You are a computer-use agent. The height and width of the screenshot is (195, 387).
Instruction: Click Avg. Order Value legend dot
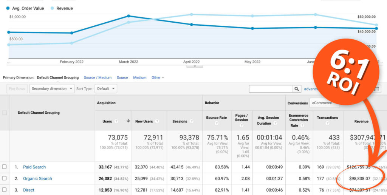pyautogui.click(x=8, y=8)
